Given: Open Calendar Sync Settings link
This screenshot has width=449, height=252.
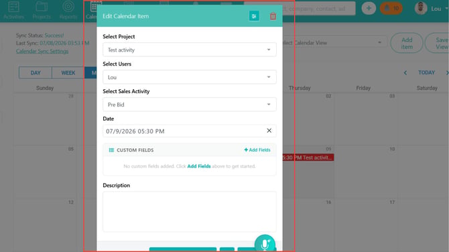Looking at the screenshot, I should pyautogui.click(x=42, y=51).
